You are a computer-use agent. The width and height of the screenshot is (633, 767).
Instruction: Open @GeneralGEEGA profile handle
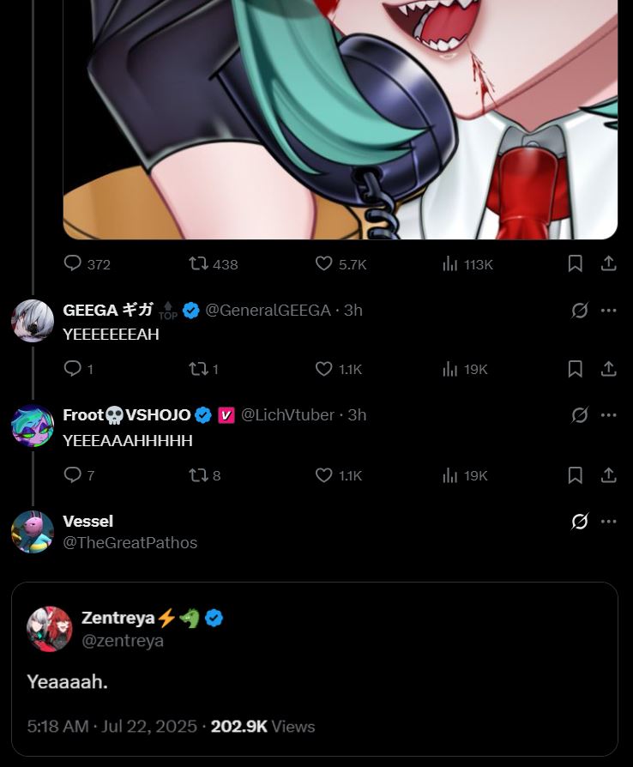(268, 310)
